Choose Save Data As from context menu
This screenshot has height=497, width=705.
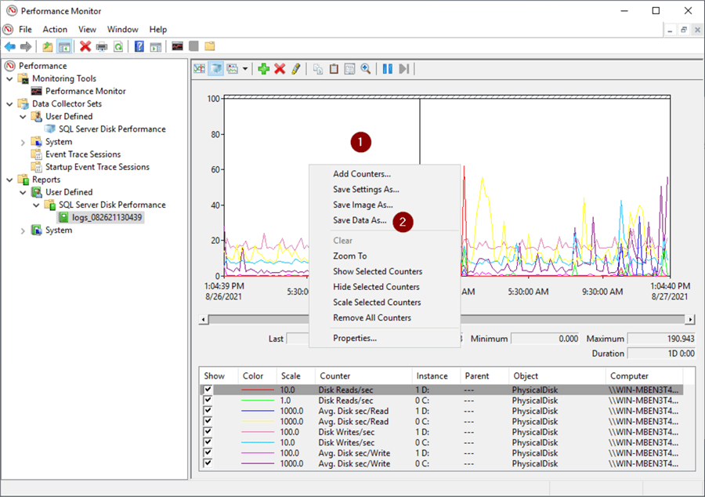click(x=360, y=220)
